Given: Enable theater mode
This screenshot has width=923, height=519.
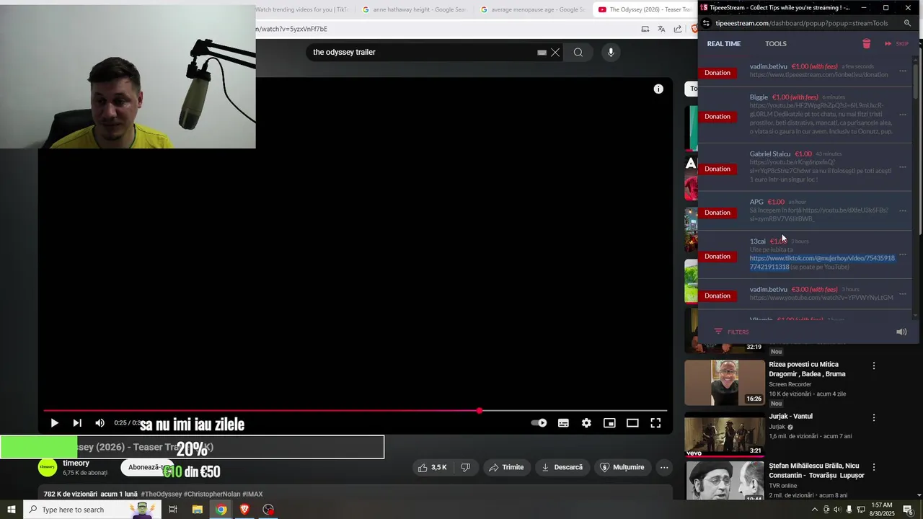Looking at the screenshot, I should (x=632, y=423).
